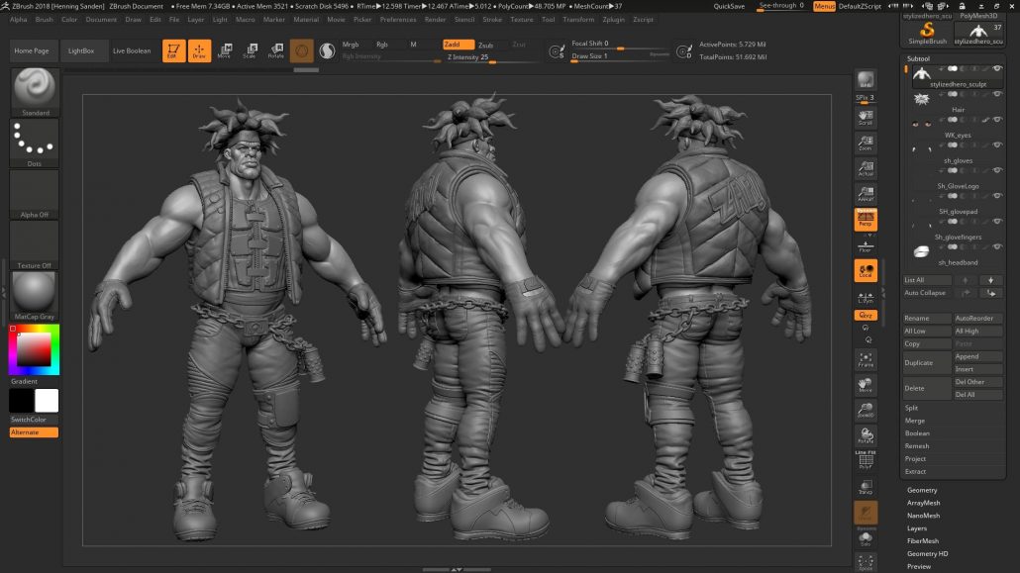Open the Standard brush thumbnail
Screen dimensions: 1020x573
pos(35,92)
